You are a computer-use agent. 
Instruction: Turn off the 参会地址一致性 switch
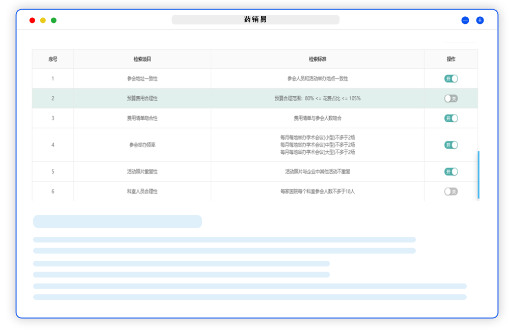point(451,78)
